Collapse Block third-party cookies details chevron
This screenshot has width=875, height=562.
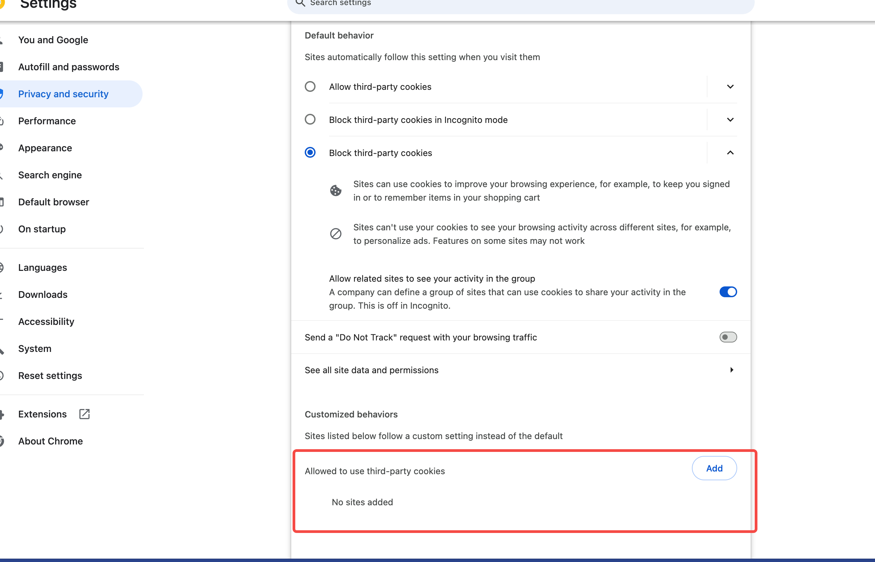tap(730, 153)
